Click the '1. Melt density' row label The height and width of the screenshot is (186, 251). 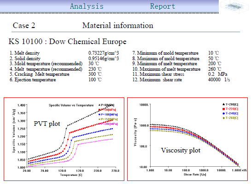24,53
